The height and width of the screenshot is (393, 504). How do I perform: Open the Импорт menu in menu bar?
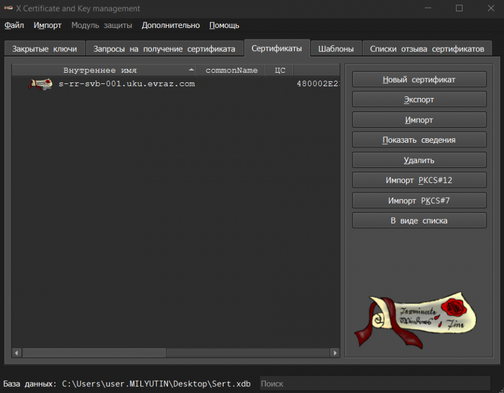(48, 25)
